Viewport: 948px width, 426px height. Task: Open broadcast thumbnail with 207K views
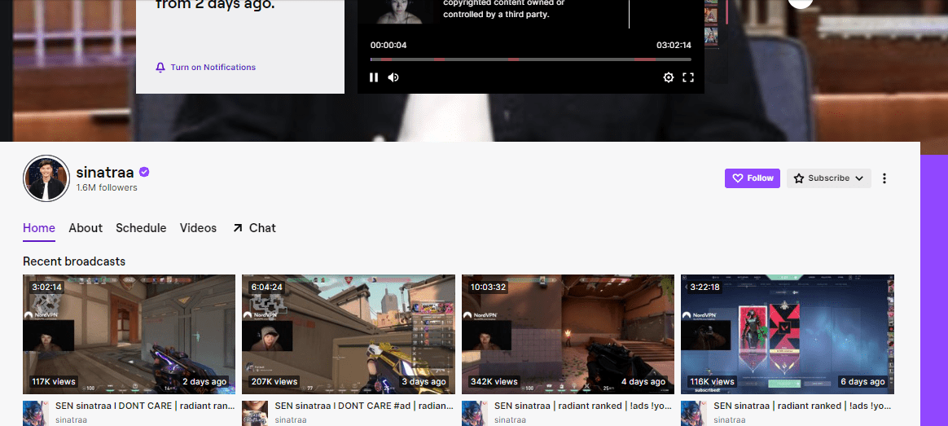(x=349, y=334)
